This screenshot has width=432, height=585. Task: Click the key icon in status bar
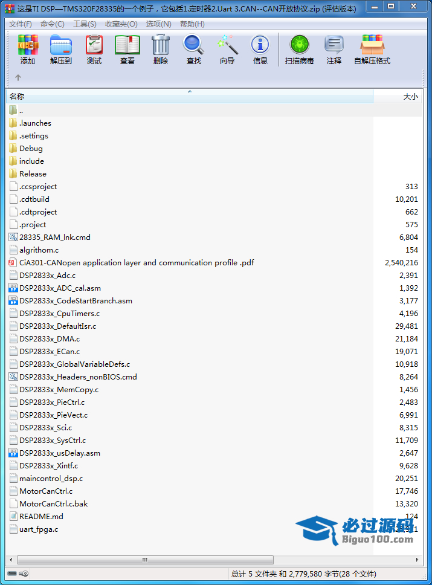click(24, 574)
